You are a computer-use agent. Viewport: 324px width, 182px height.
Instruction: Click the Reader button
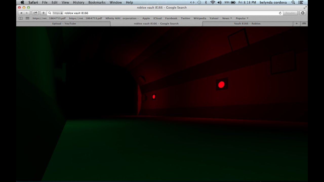(x=290, y=13)
